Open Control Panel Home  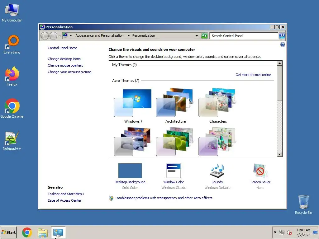tap(62, 48)
